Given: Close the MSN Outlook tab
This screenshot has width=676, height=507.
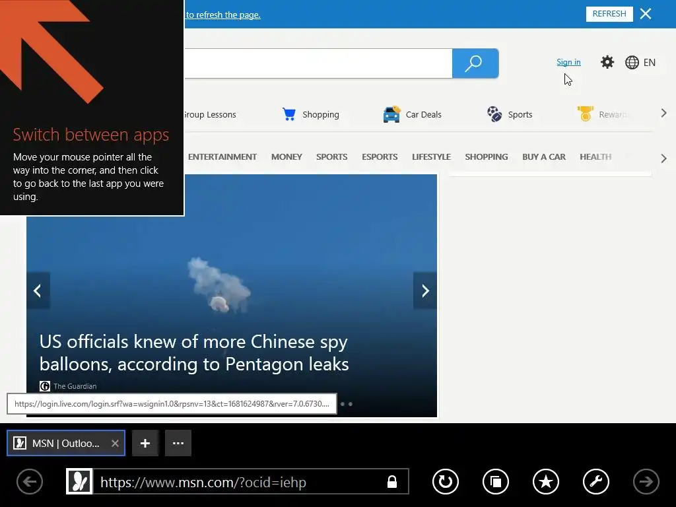Looking at the screenshot, I should [115, 443].
